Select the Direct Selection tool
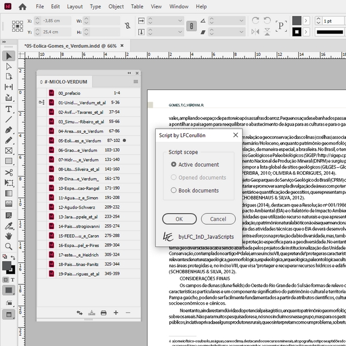The width and height of the screenshot is (346, 346). 9,66
